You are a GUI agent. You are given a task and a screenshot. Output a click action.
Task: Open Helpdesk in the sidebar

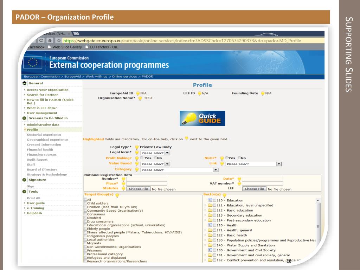(34, 213)
